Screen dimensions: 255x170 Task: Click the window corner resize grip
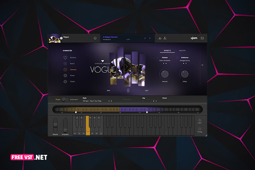coord(206,135)
